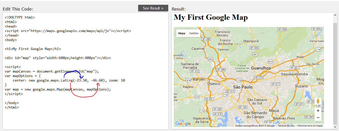Click Arujá label on the map
The height and width of the screenshot is (131, 339).
300,57
